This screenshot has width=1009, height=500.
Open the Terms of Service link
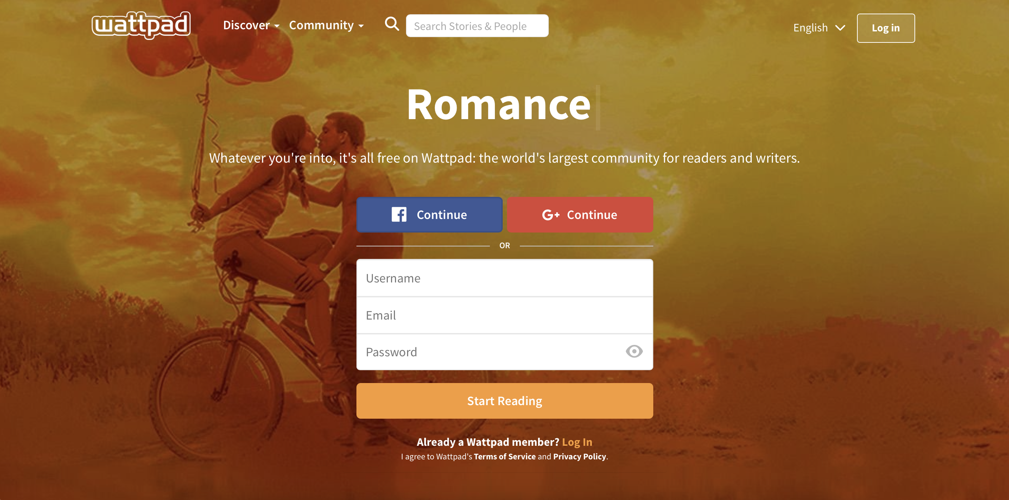505,456
